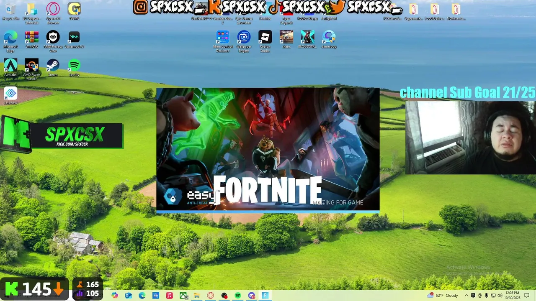This screenshot has width=536, height=301.
Task: Switch to Opera in the taskbar
Action: pyautogui.click(x=210, y=296)
